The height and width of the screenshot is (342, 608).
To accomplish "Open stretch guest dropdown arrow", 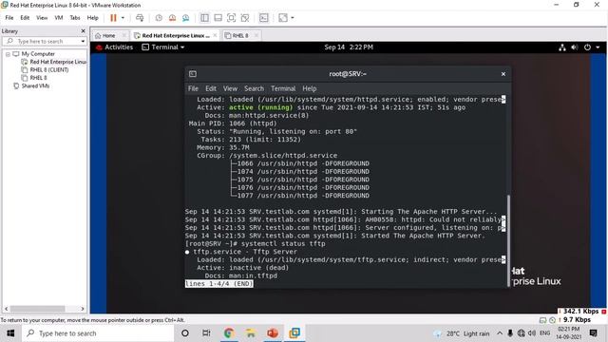I will point(293,18).
